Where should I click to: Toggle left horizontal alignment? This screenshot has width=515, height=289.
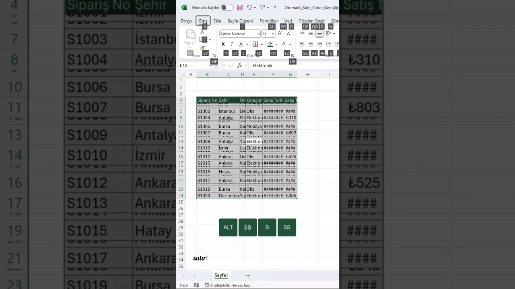[x=302, y=44]
